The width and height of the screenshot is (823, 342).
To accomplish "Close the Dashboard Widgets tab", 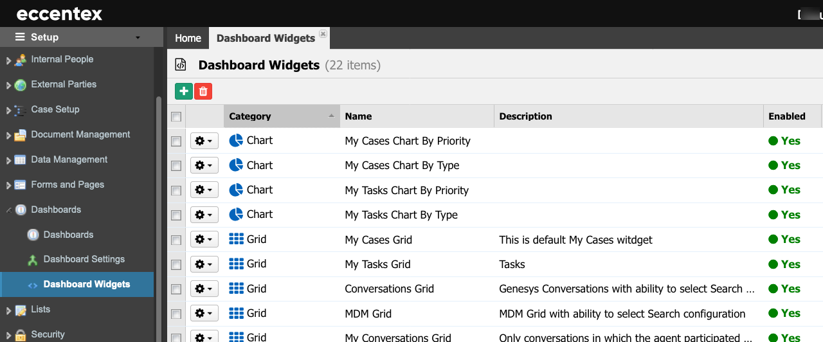I will [x=323, y=33].
